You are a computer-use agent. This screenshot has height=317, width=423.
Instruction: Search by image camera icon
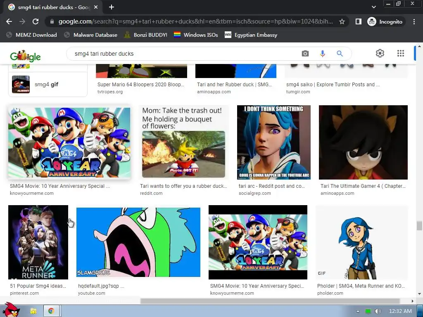(x=305, y=54)
